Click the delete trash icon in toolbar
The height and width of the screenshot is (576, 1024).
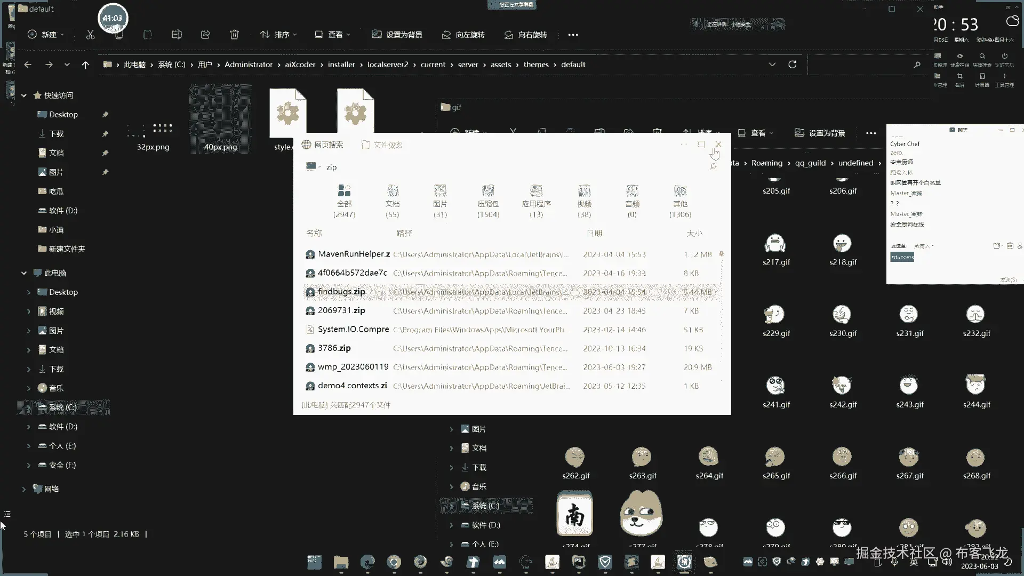pyautogui.click(x=234, y=35)
